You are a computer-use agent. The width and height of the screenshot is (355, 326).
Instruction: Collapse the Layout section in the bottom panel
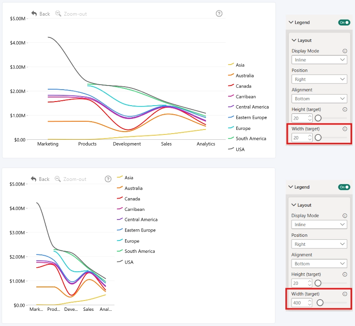pyautogui.click(x=294, y=205)
